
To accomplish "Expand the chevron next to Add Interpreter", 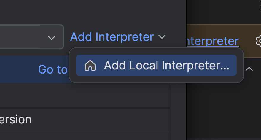I will click(162, 37).
